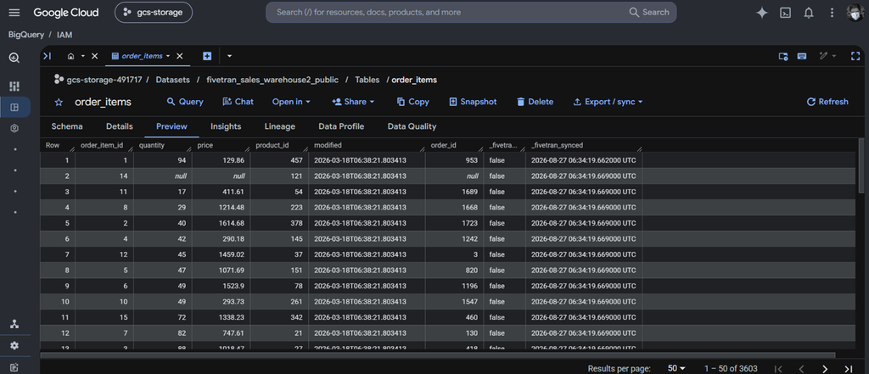This screenshot has height=374, width=869.
Task: Expand the Open in dropdown
Action: (291, 102)
